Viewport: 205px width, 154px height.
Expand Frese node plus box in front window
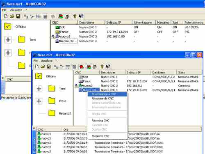click(39, 101)
